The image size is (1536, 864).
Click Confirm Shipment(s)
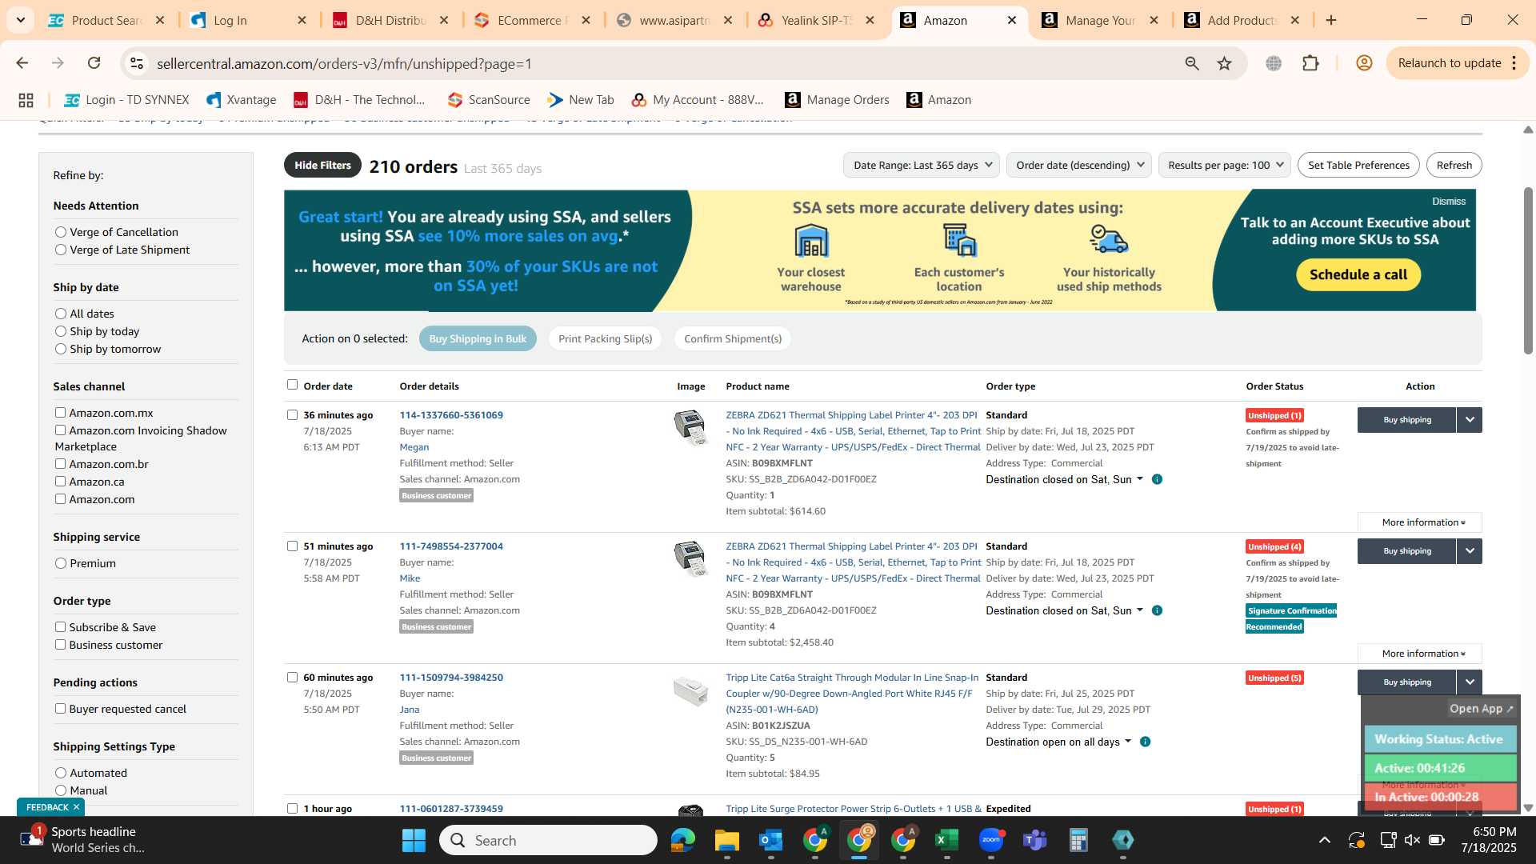point(733,338)
